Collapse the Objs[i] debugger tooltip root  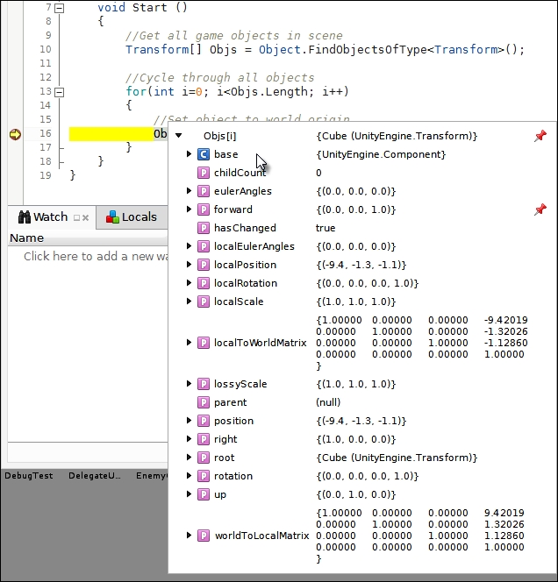[x=179, y=136]
